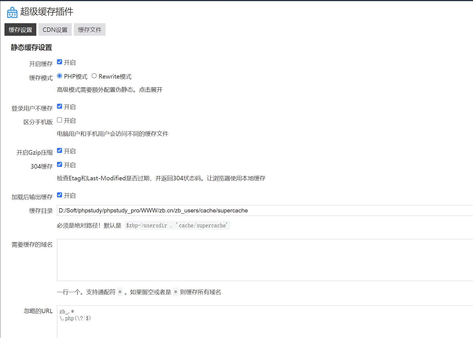This screenshot has width=473, height=338.
Task: Disable the 开启缓存 checkbox
Action: [60, 62]
